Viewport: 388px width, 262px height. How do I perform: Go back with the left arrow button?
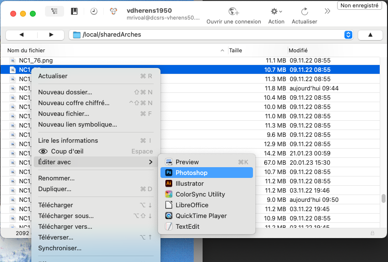tap(22, 35)
